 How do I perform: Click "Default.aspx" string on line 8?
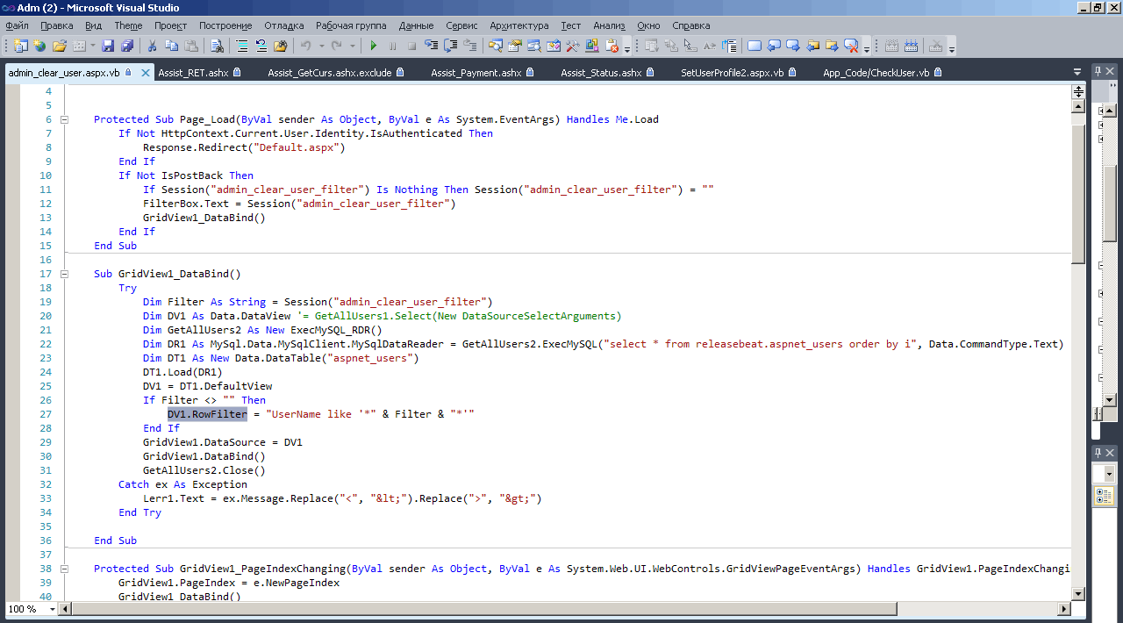(x=300, y=147)
